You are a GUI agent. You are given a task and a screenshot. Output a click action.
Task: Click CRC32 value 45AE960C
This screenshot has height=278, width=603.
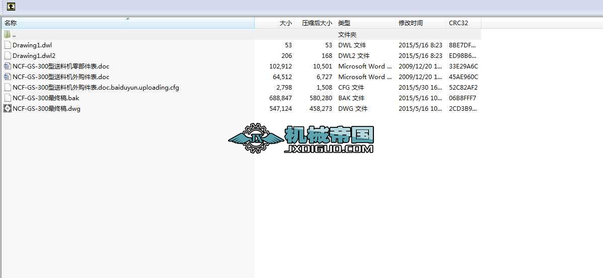click(464, 77)
